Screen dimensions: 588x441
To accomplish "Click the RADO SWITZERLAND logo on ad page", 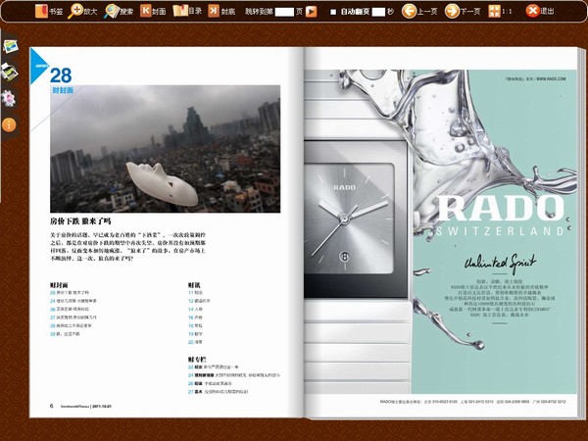I will [500, 216].
